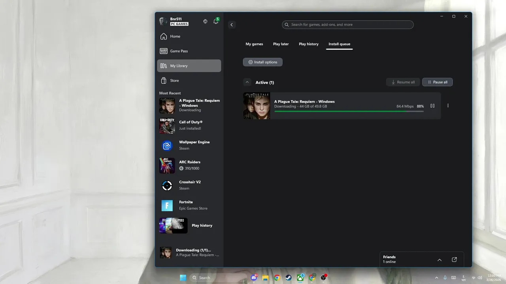Click the Resume all button
The height and width of the screenshot is (284, 506).
[403, 82]
